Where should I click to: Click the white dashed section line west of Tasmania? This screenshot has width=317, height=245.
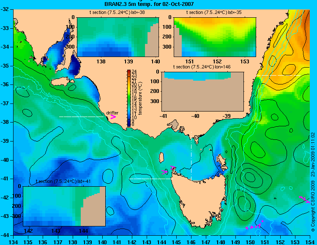151,179
